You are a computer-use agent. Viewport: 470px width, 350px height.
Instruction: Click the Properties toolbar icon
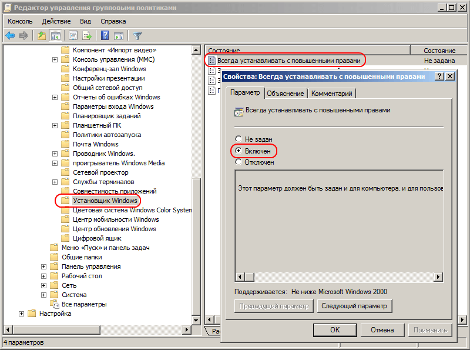click(x=73, y=36)
